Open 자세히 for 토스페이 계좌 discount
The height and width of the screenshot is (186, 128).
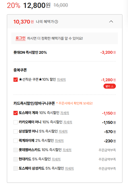(65, 113)
